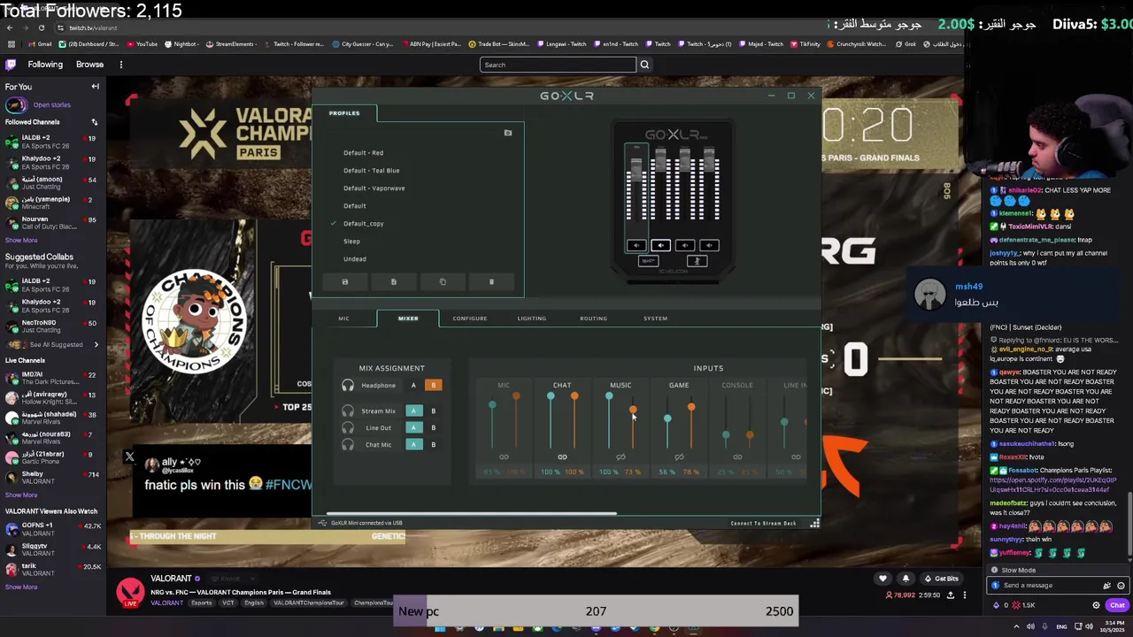Screen dimensions: 1133x637
Task: Click the mixer horizontal scrollbar
Action: 471,514
